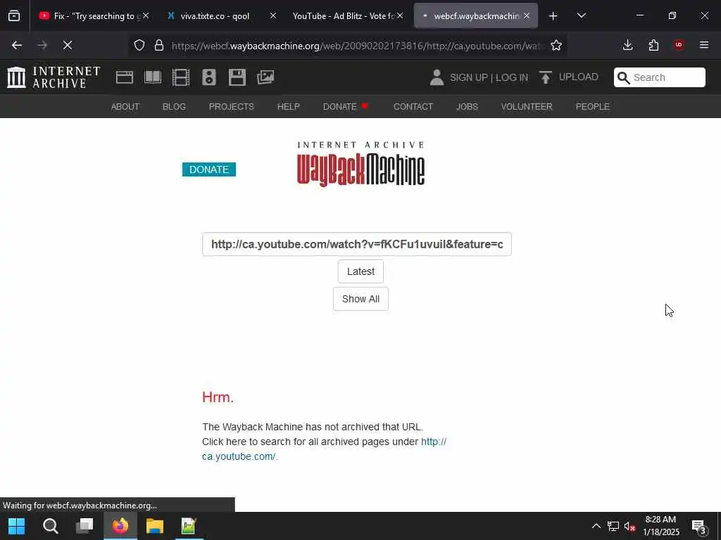Open the Audio speaker icon

pos(208,77)
